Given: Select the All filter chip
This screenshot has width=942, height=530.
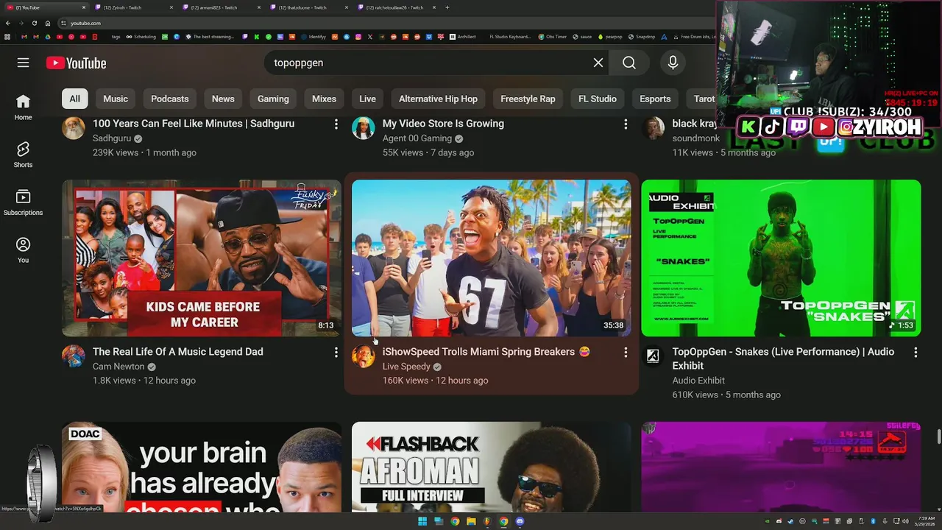Looking at the screenshot, I should coord(75,99).
